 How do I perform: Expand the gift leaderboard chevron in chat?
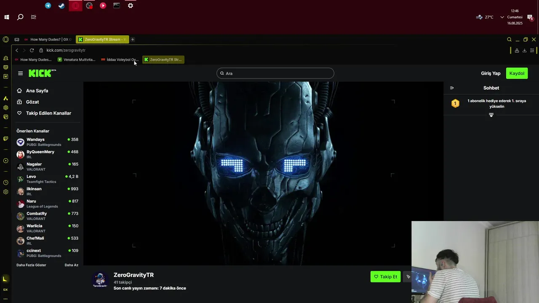[x=491, y=115]
